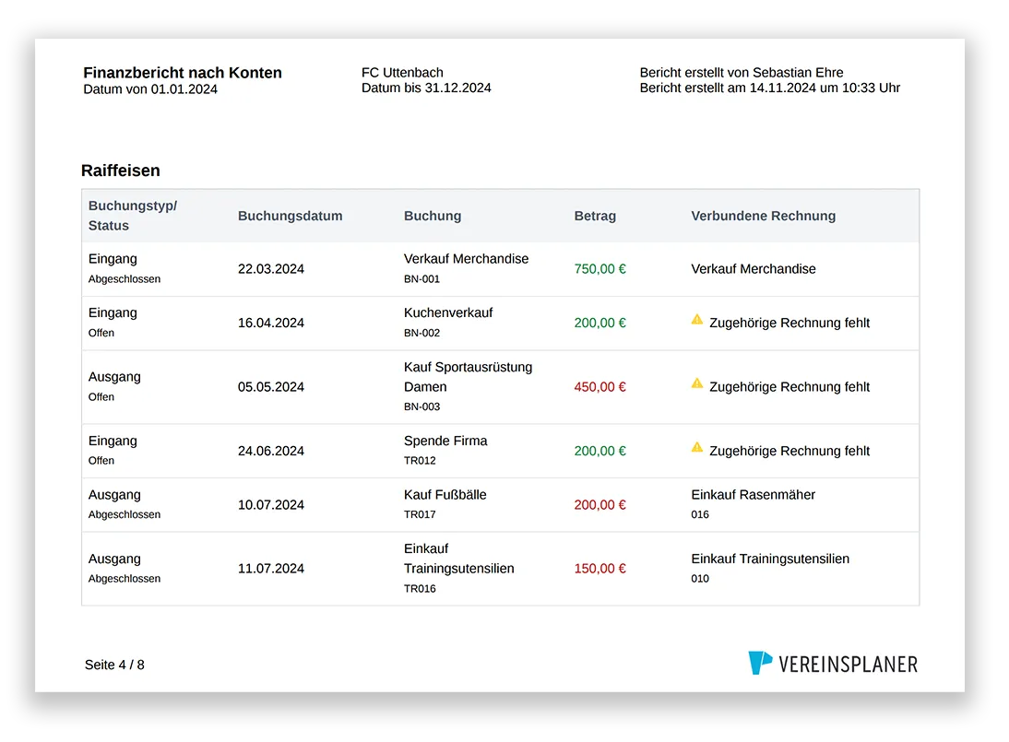The image size is (1009, 742).
Task: Open the Kauf Fußbälle TR017 booking
Action: pos(445,505)
